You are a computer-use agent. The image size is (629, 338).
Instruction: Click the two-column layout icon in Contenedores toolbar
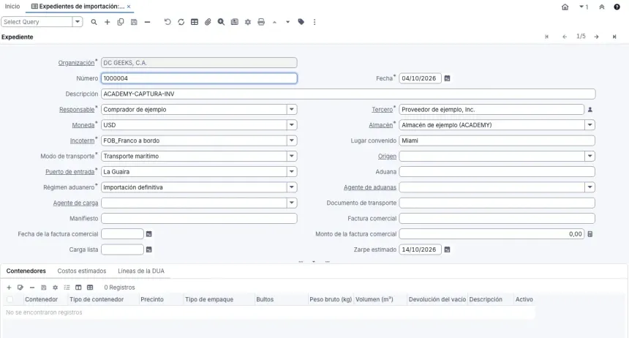[78, 288]
